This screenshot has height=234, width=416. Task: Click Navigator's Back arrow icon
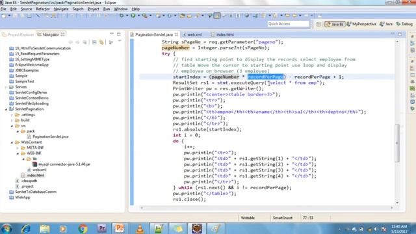[x=71, y=42]
